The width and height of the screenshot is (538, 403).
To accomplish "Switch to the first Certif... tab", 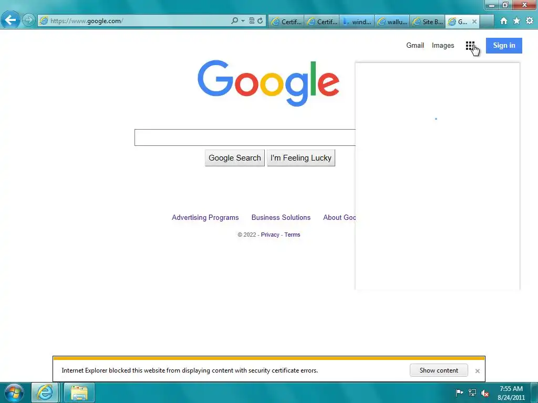I will pos(286,22).
